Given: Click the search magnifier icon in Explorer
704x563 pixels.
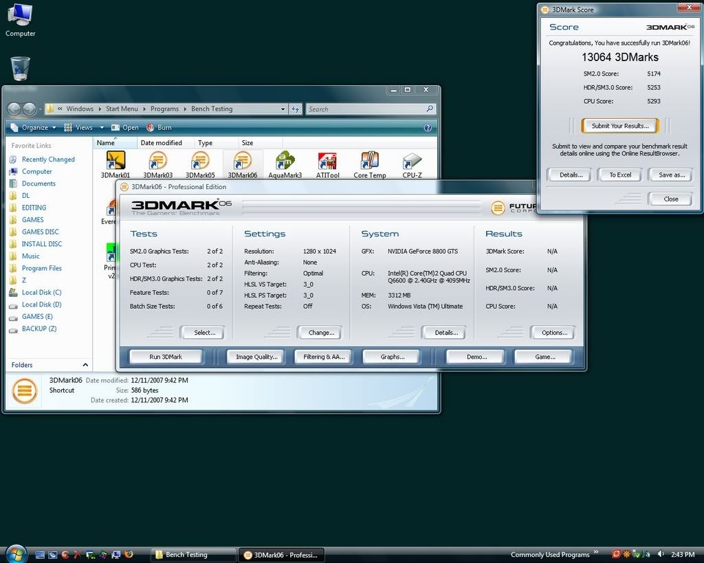Looking at the screenshot, I should 430,109.
